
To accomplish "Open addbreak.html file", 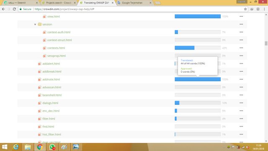I will [52, 72].
